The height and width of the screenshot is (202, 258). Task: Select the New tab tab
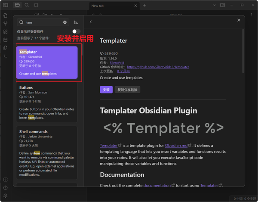(x=114, y=6)
